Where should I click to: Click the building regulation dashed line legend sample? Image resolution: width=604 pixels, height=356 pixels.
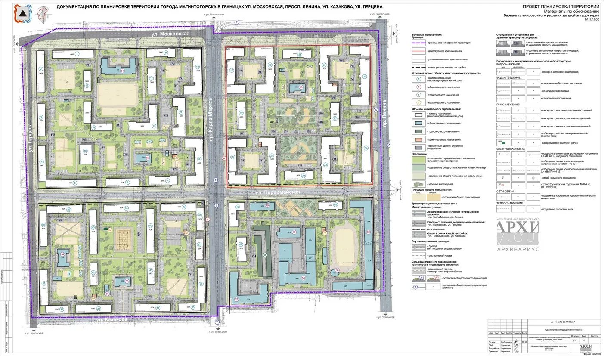419,67
